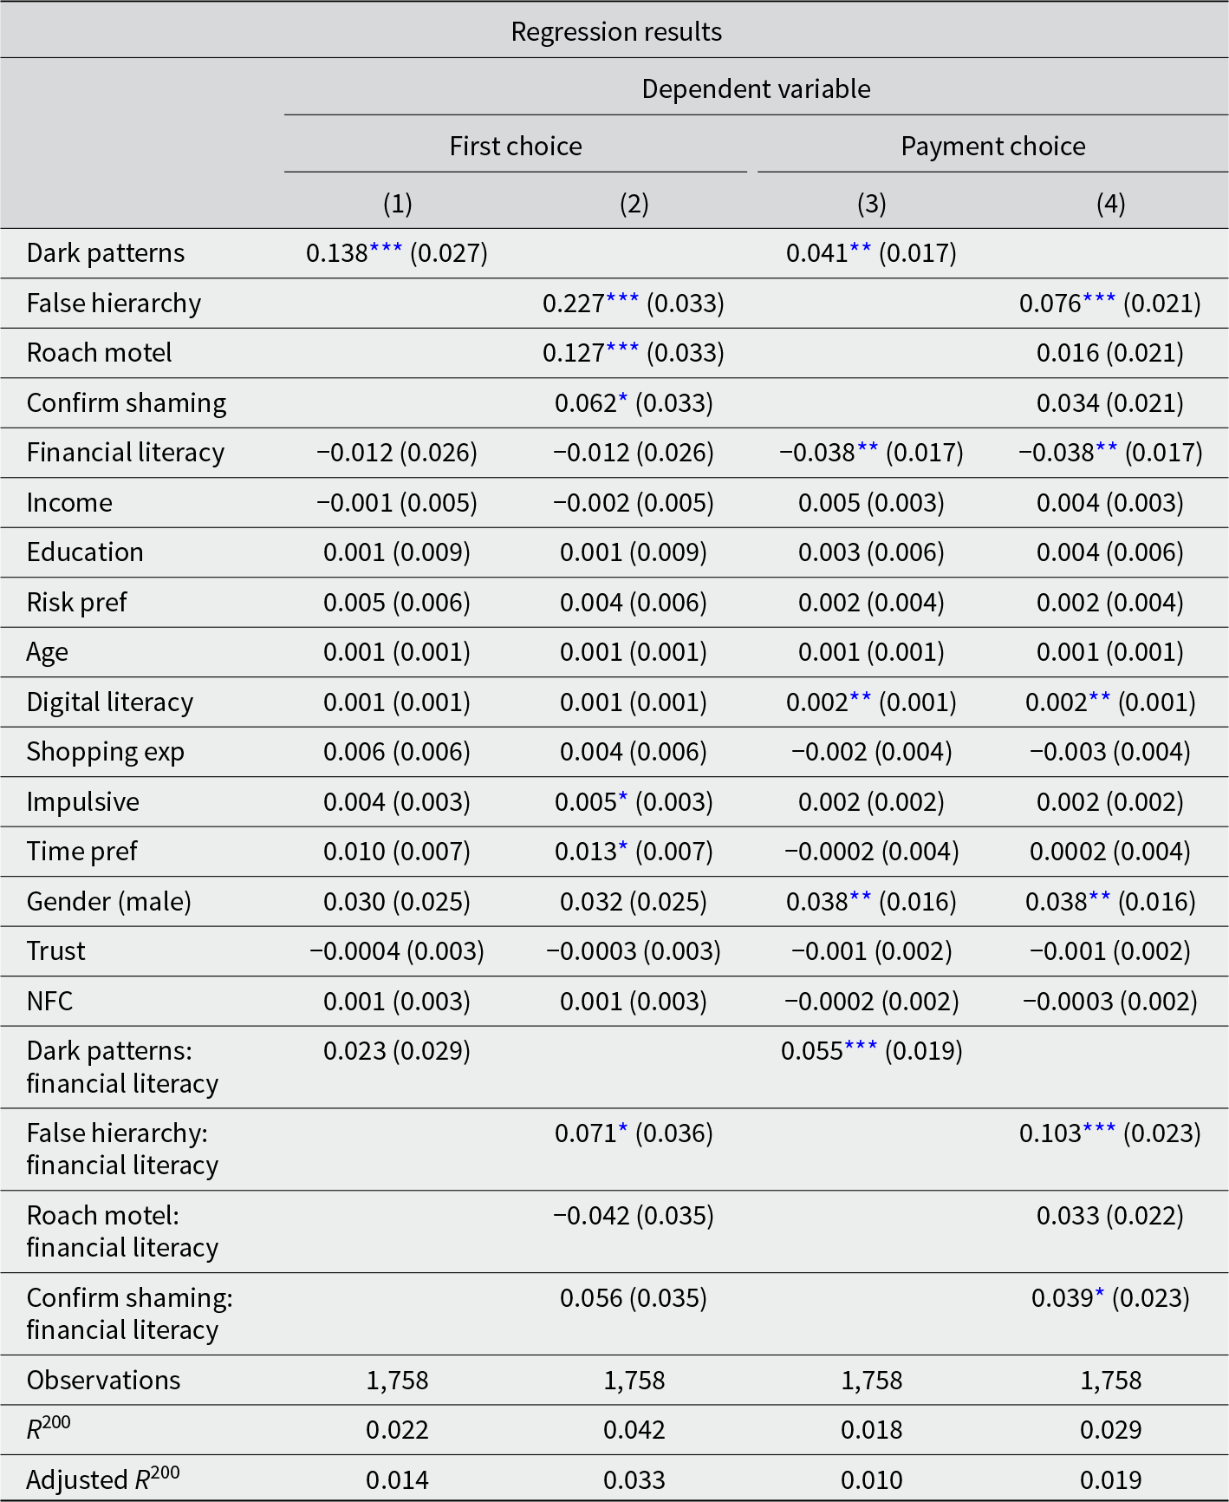Select the 'Observations' row label

(103, 1380)
